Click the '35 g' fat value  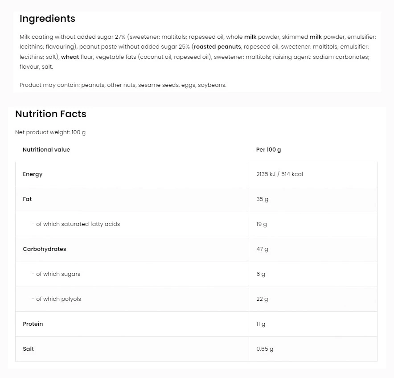(x=262, y=199)
